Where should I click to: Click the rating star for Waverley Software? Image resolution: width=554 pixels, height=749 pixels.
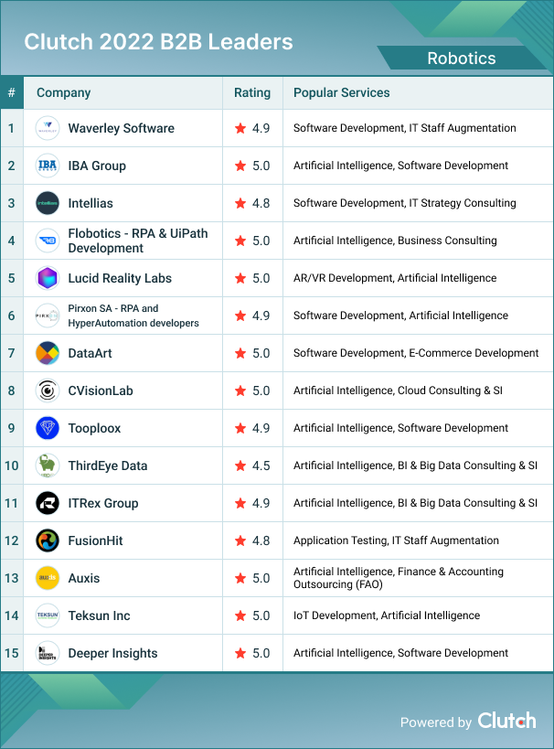(x=240, y=128)
